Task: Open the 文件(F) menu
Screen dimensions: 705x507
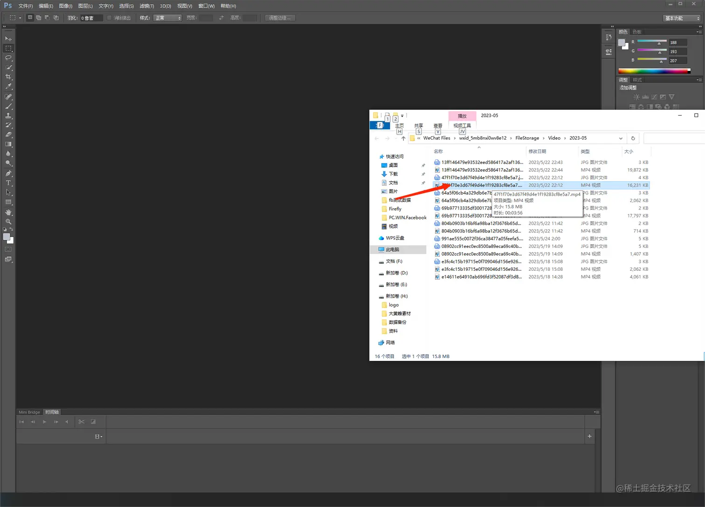Action: pyautogui.click(x=26, y=6)
